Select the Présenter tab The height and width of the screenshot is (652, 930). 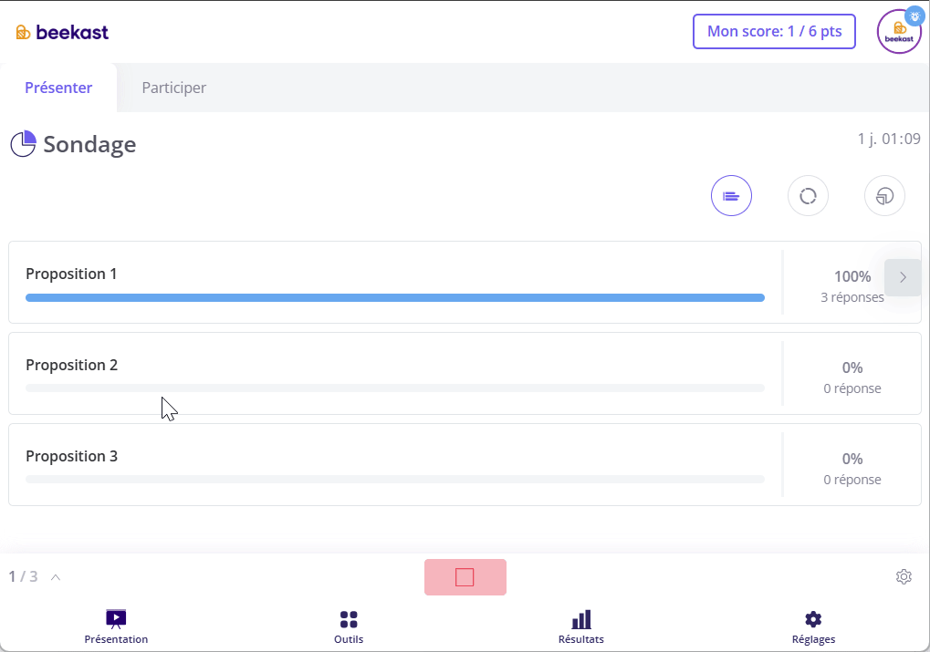(x=58, y=88)
